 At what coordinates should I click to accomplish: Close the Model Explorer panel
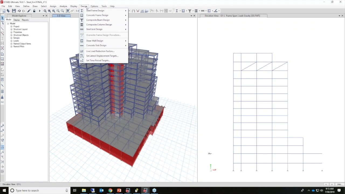[46, 16]
